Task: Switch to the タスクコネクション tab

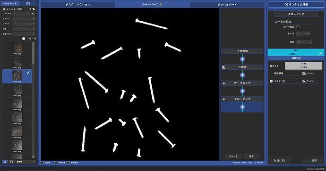Action: [x=78, y=4]
